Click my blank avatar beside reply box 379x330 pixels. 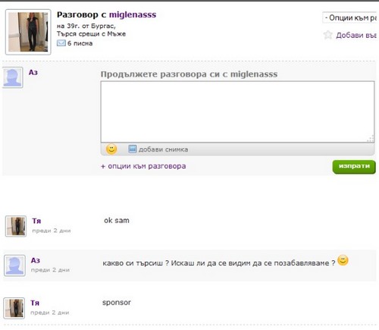point(13,77)
